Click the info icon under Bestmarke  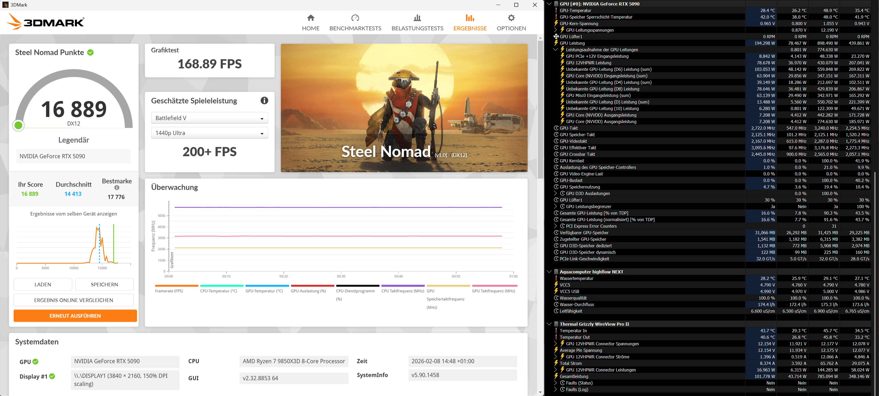pyautogui.click(x=117, y=188)
